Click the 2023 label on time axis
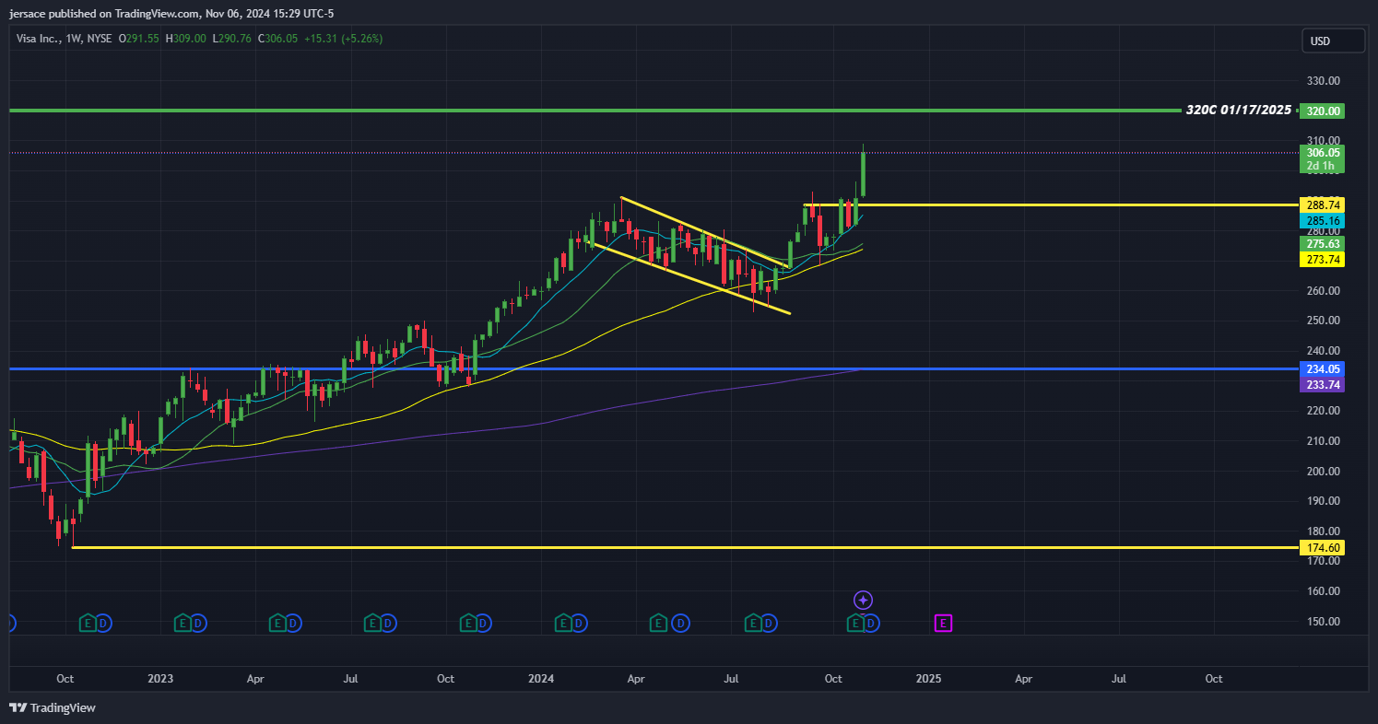1378x724 pixels. pos(160,679)
